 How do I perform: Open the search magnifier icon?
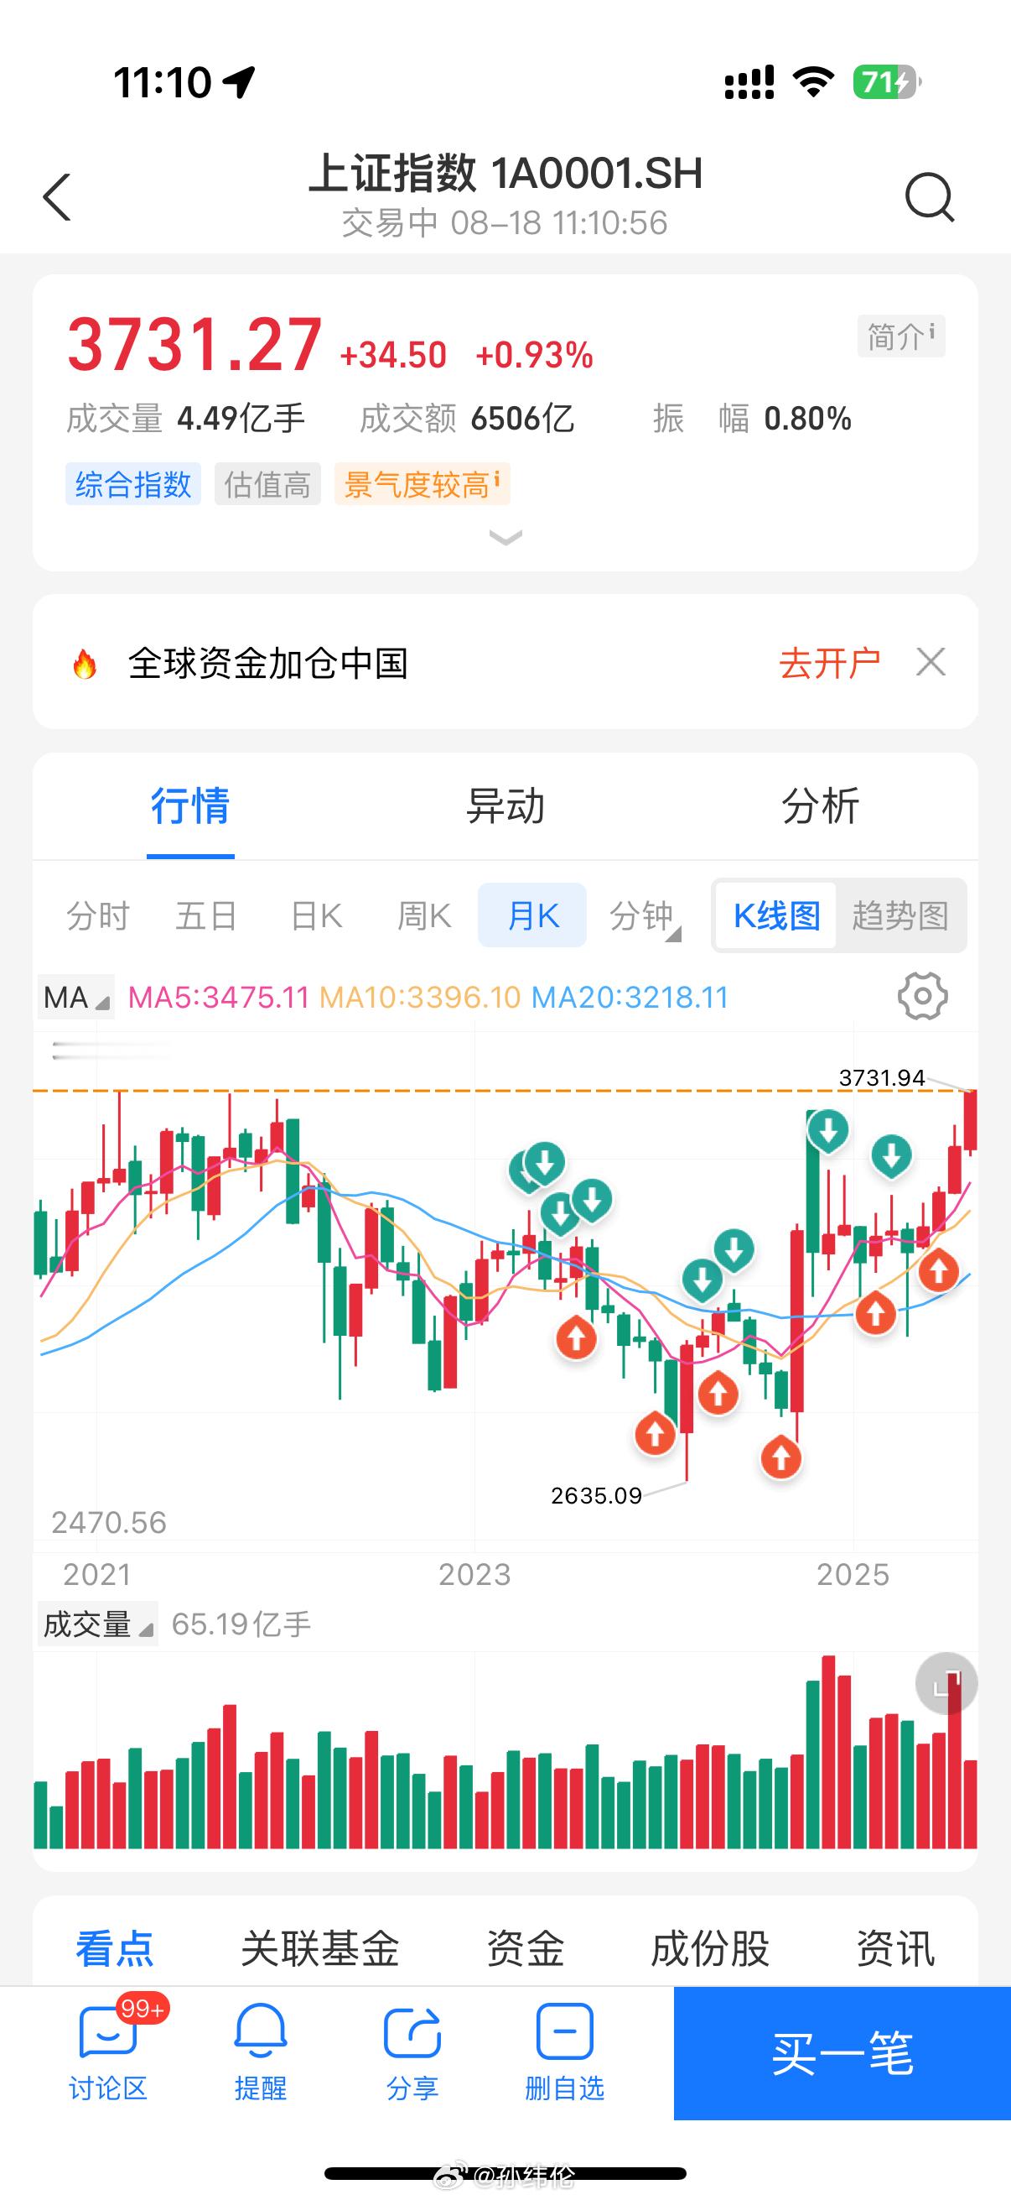click(929, 197)
